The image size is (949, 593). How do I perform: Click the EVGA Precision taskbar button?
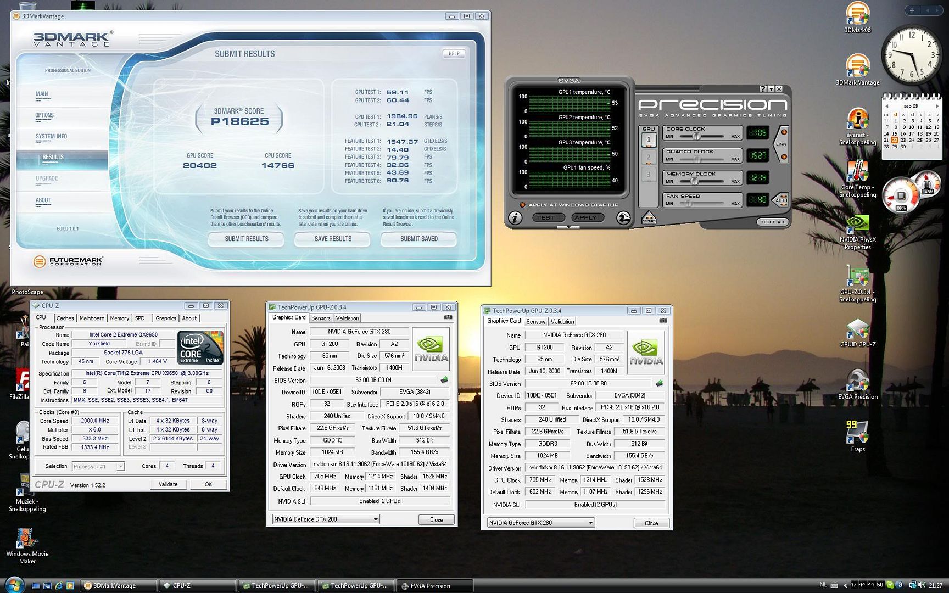434,586
